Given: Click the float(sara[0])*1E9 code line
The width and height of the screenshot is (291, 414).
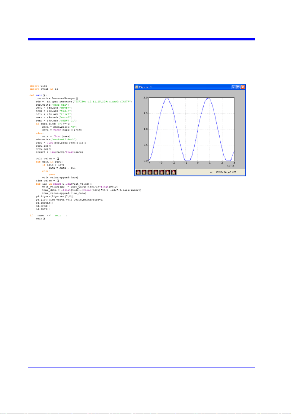Looking at the screenshot, I should (x=62, y=130).
